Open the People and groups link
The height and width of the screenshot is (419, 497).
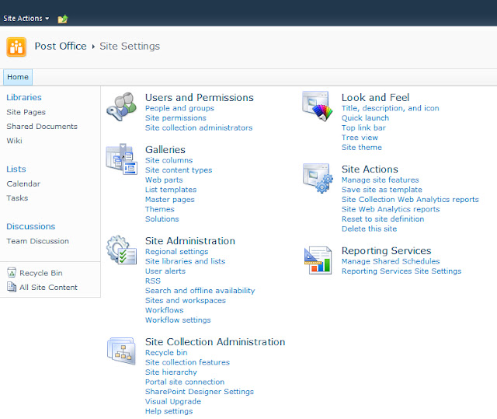tap(179, 108)
